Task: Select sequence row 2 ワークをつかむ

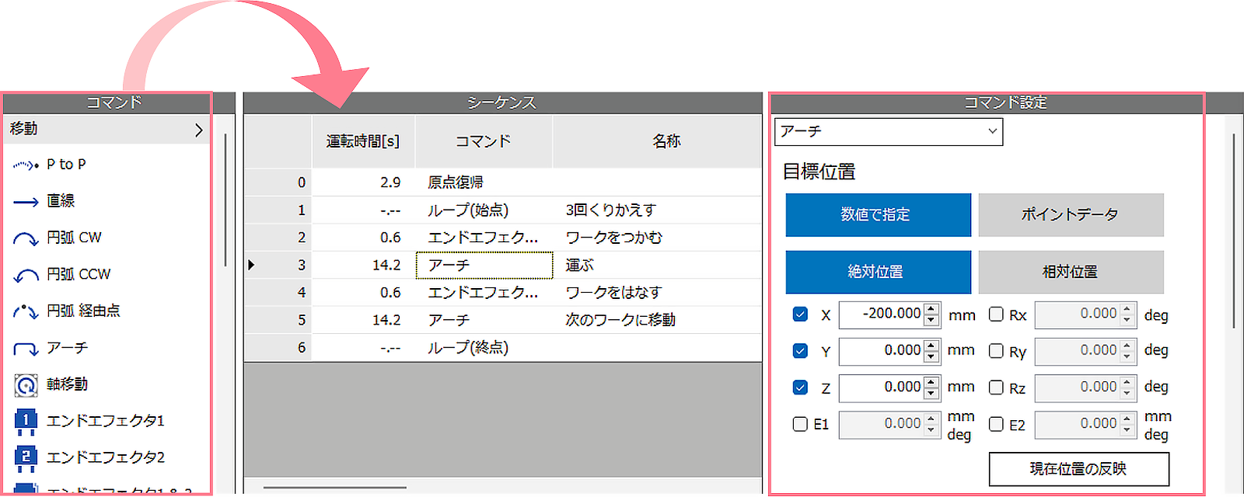Action: [613, 238]
